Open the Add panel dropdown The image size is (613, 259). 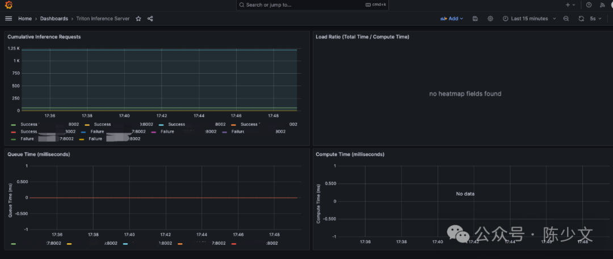point(452,18)
